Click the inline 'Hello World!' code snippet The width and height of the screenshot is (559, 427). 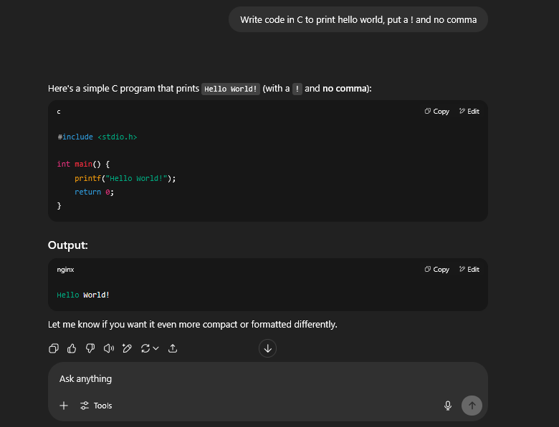[x=231, y=89]
